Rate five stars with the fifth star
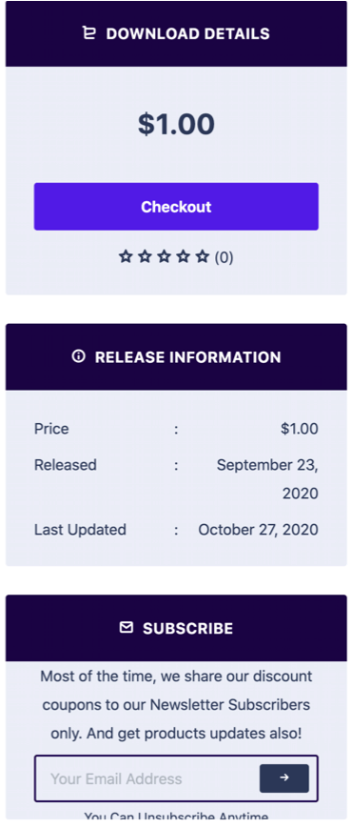351x828 pixels. click(203, 256)
